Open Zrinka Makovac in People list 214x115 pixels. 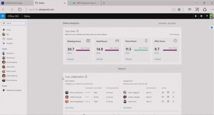[12, 76]
